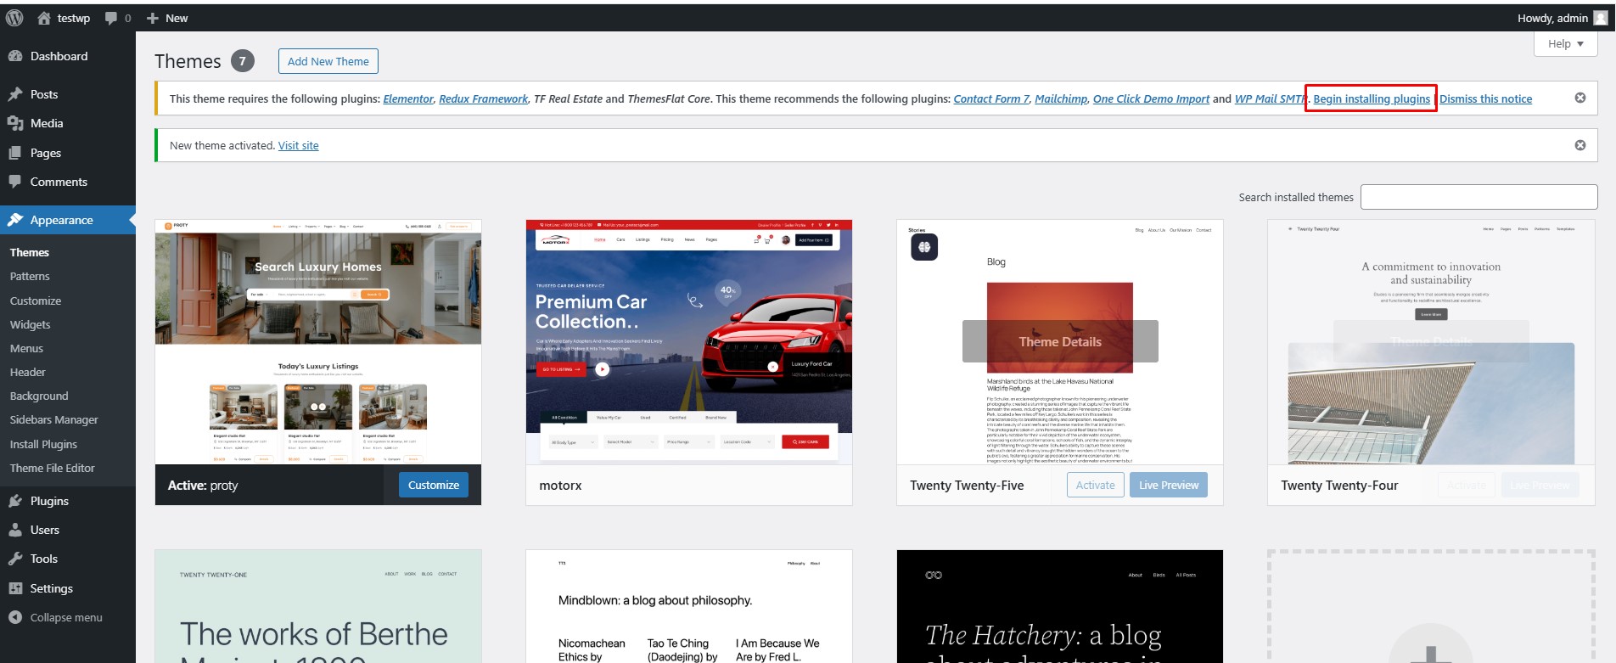Click the Settings sliders icon
The width and height of the screenshot is (1616, 663).
[15, 588]
